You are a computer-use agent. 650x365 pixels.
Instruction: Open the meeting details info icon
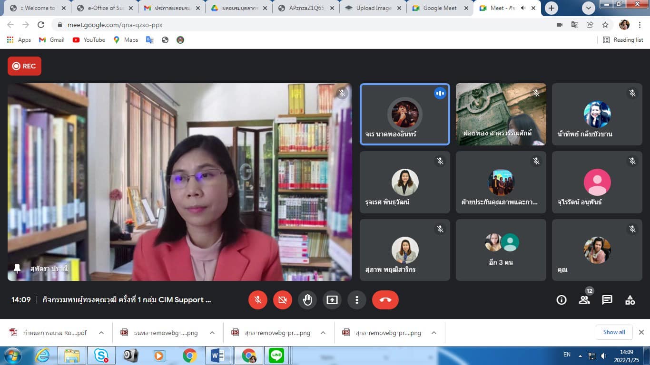(x=561, y=300)
